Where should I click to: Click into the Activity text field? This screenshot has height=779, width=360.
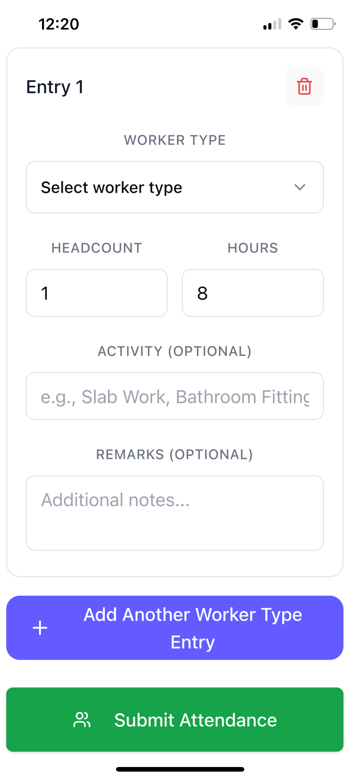click(x=174, y=396)
